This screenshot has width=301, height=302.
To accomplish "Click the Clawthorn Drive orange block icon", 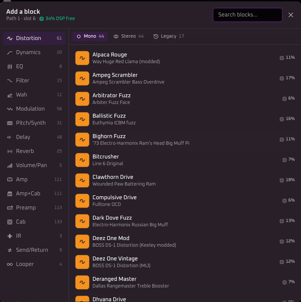I will (x=82, y=180).
